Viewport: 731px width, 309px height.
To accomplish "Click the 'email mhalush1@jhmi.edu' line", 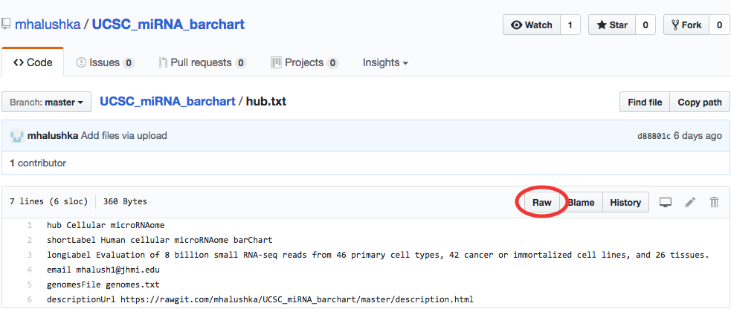I will (103, 270).
